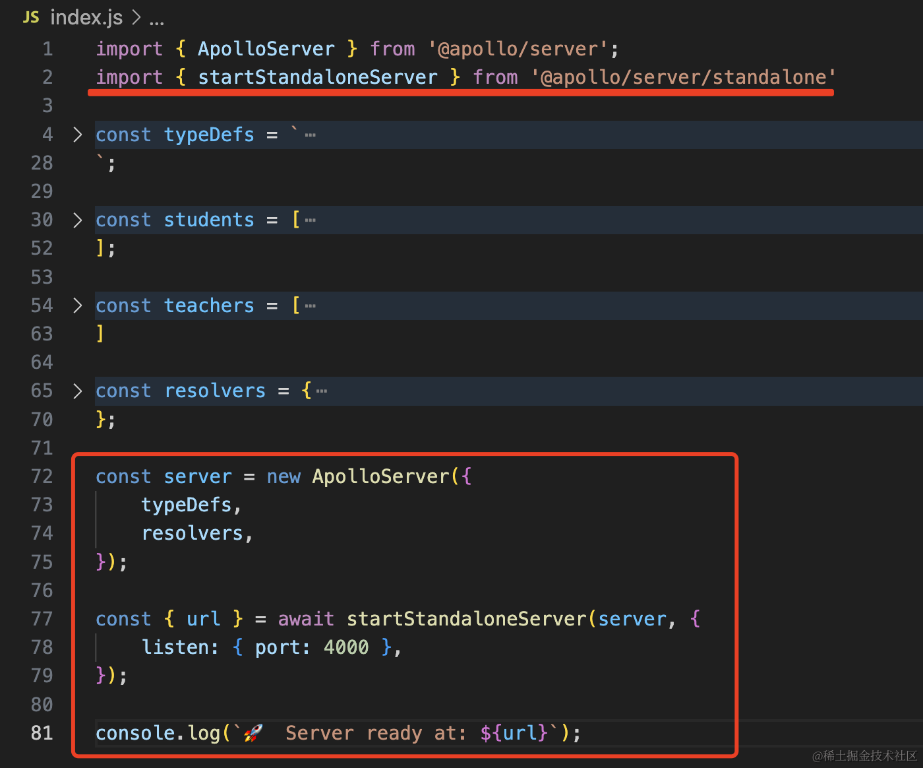Click the ellipsis after resolvers brace
This screenshot has height=768, width=923.
(322, 391)
